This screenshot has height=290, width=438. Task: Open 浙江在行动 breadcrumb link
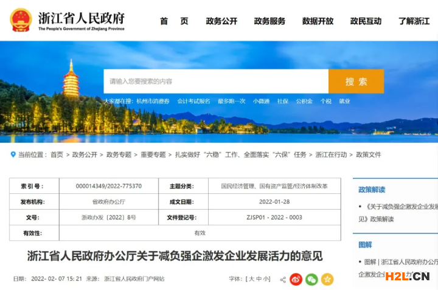tap(331, 154)
